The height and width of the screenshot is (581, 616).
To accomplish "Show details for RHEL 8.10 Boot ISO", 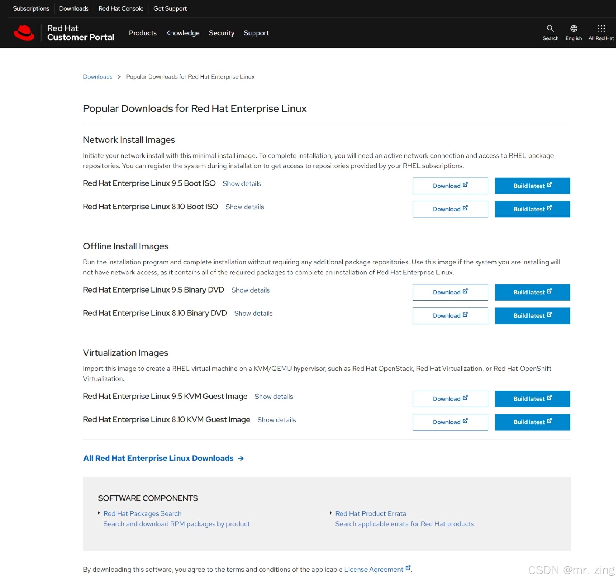I will pyautogui.click(x=245, y=207).
